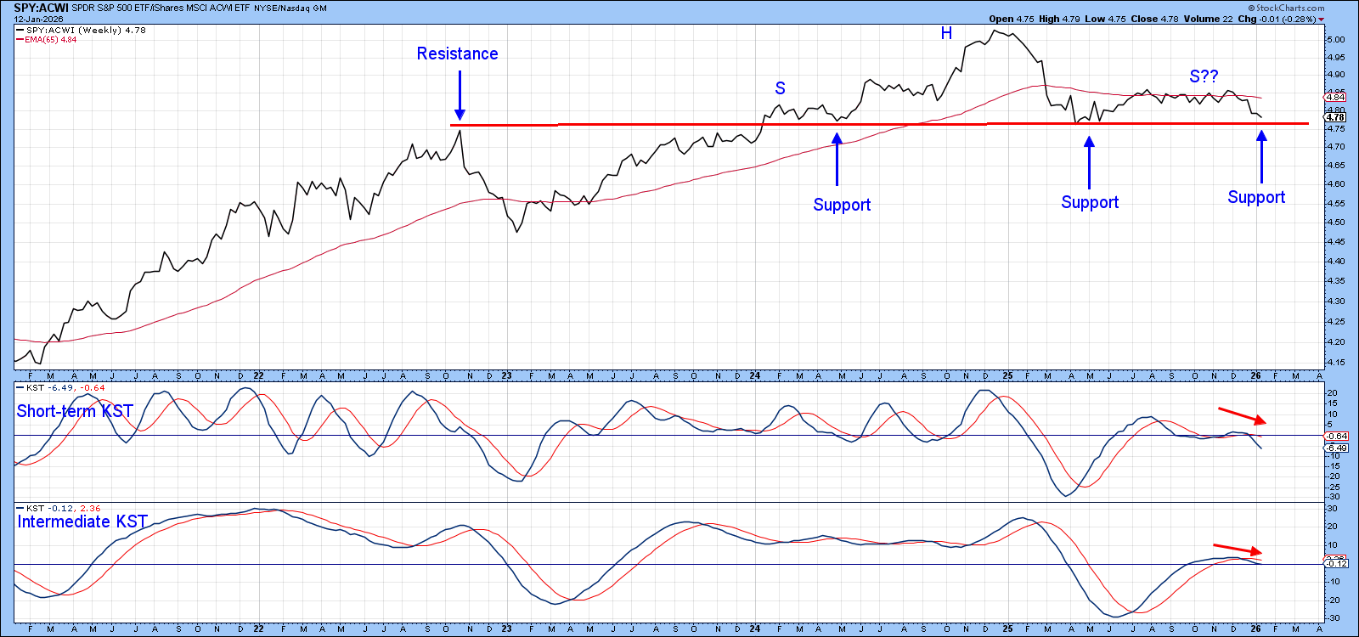Click the red 4.84 EMA price tag
The width and height of the screenshot is (1359, 637).
1335,98
